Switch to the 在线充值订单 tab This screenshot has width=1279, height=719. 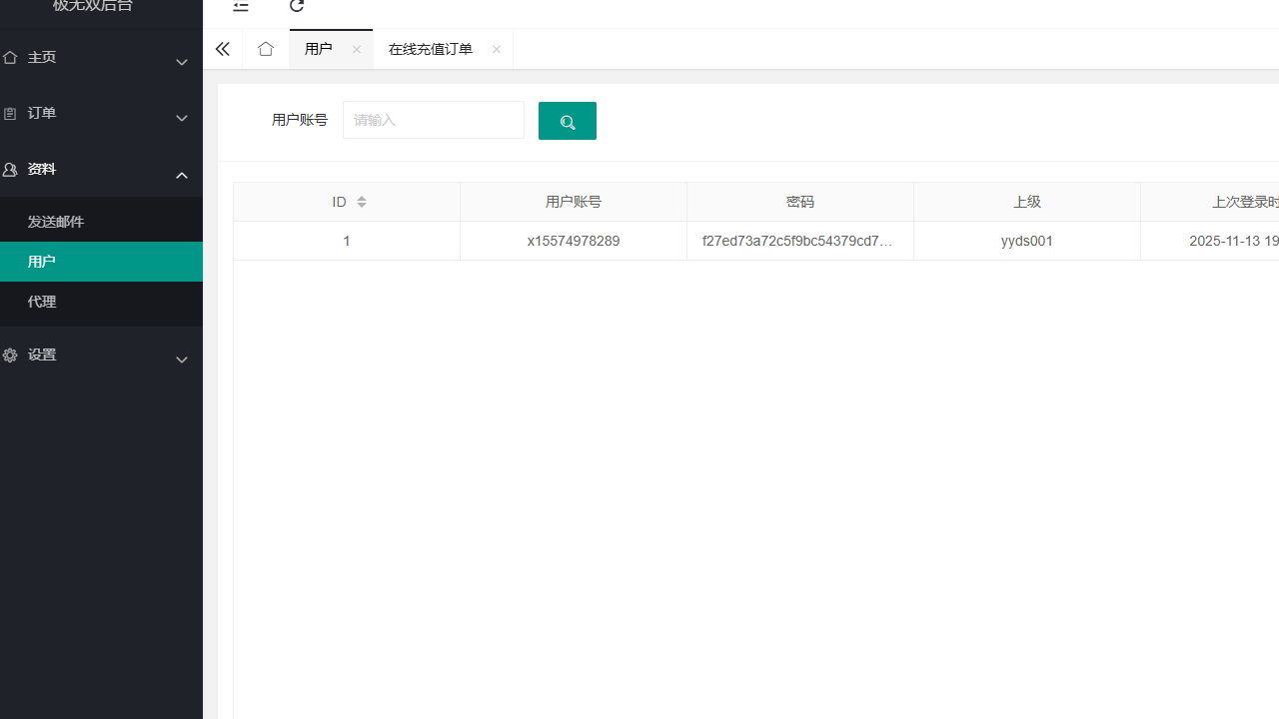(x=431, y=48)
